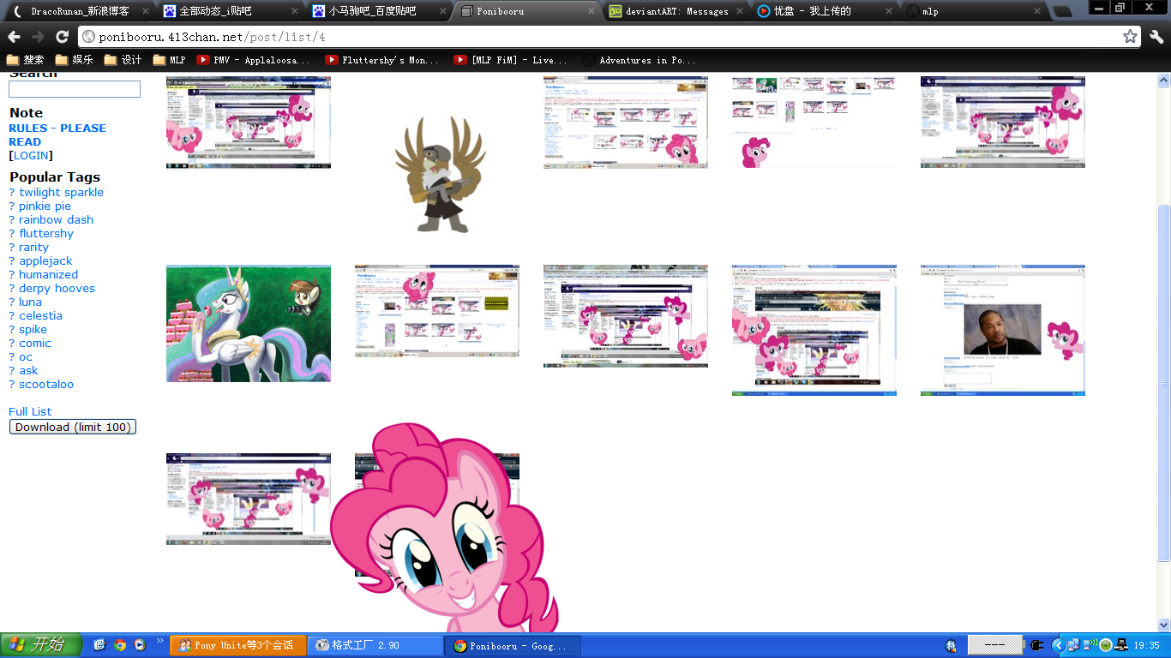1171x658 pixels.
Task: Open the 设计 bookmarks folder
Action: [123, 60]
